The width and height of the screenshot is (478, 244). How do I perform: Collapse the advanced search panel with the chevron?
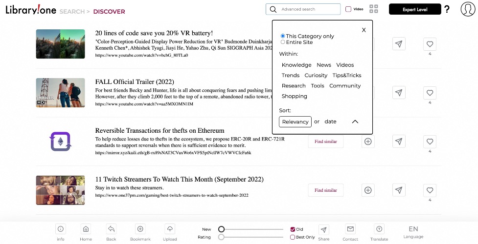[355, 122]
